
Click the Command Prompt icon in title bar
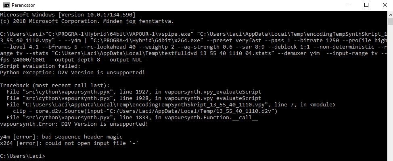[6, 5]
